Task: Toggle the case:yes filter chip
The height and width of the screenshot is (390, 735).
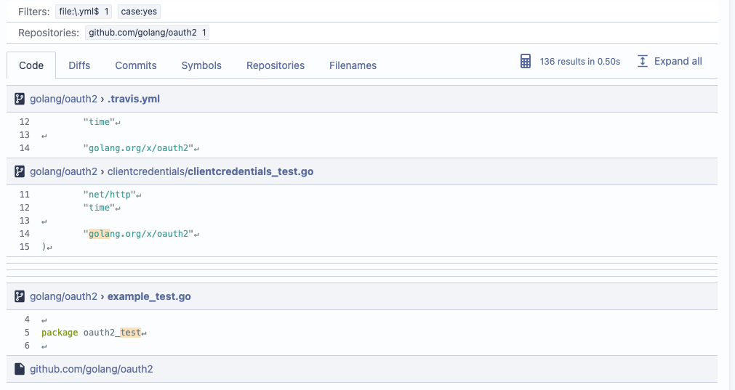Action: pyautogui.click(x=139, y=12)
